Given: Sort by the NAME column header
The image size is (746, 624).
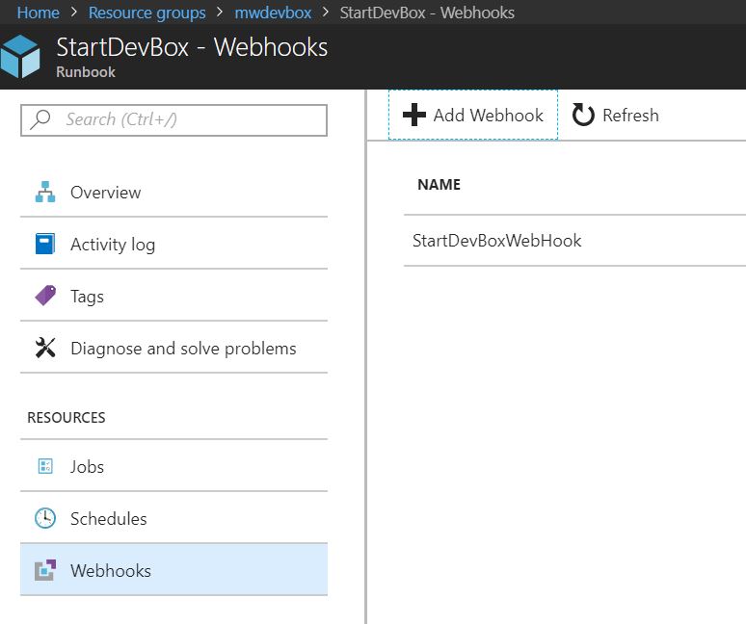Looking at the screenshot, I should 439,184.
